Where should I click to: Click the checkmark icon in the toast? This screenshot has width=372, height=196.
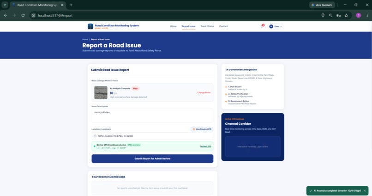pyautogui.click(x=311, y=191)
